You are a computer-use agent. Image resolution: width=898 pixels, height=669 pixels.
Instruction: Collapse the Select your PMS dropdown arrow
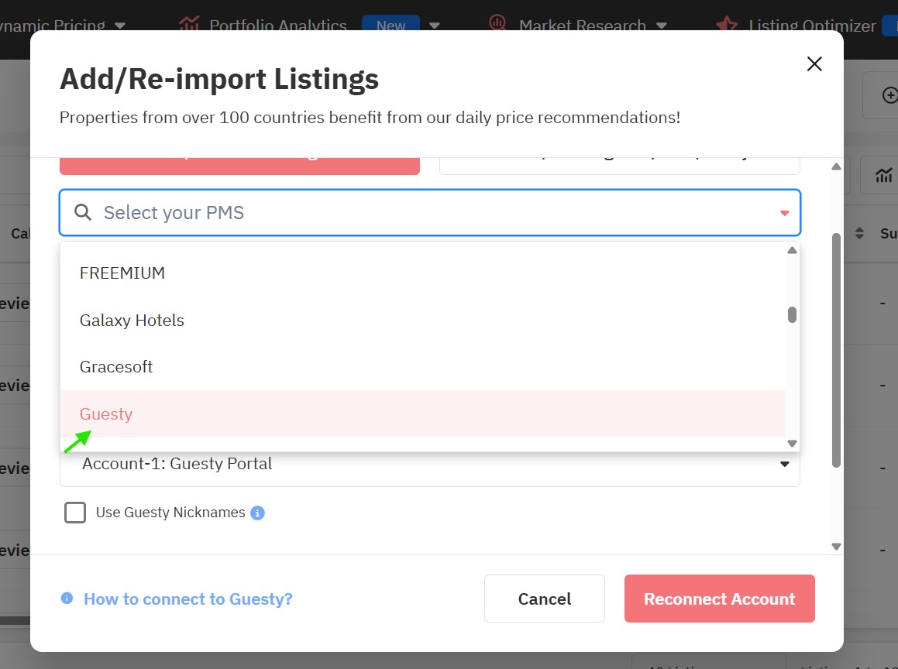pos(784,213)
